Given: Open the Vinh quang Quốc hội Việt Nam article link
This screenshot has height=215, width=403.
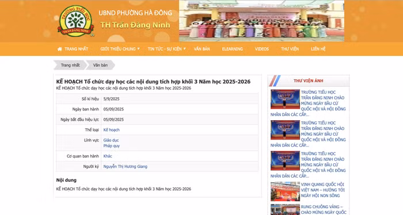Looking at the screenshot, I should (322, 190).
